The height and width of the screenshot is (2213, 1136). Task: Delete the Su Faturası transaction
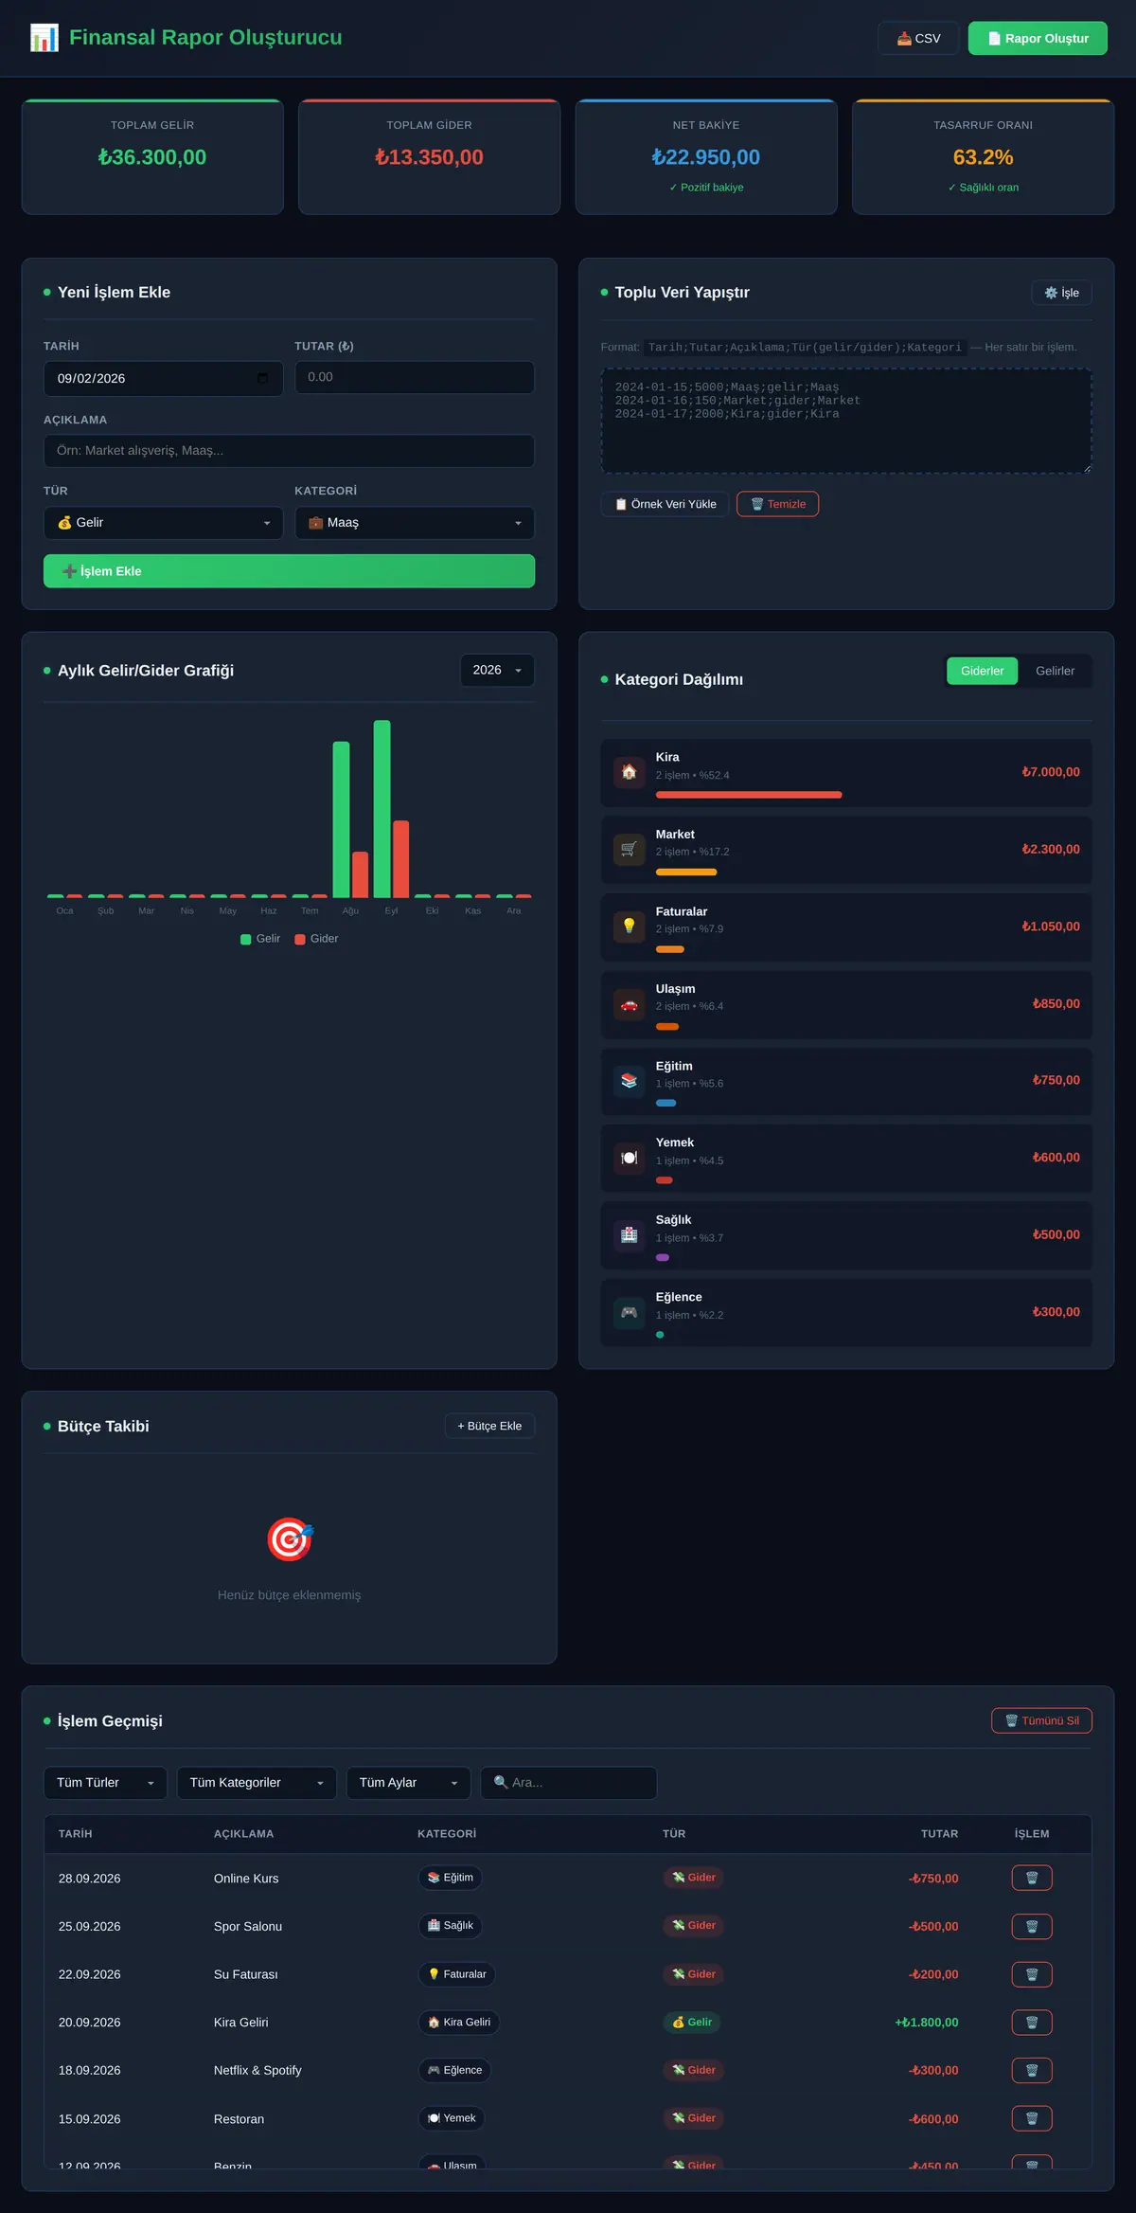click(x=1032, y=1974)
